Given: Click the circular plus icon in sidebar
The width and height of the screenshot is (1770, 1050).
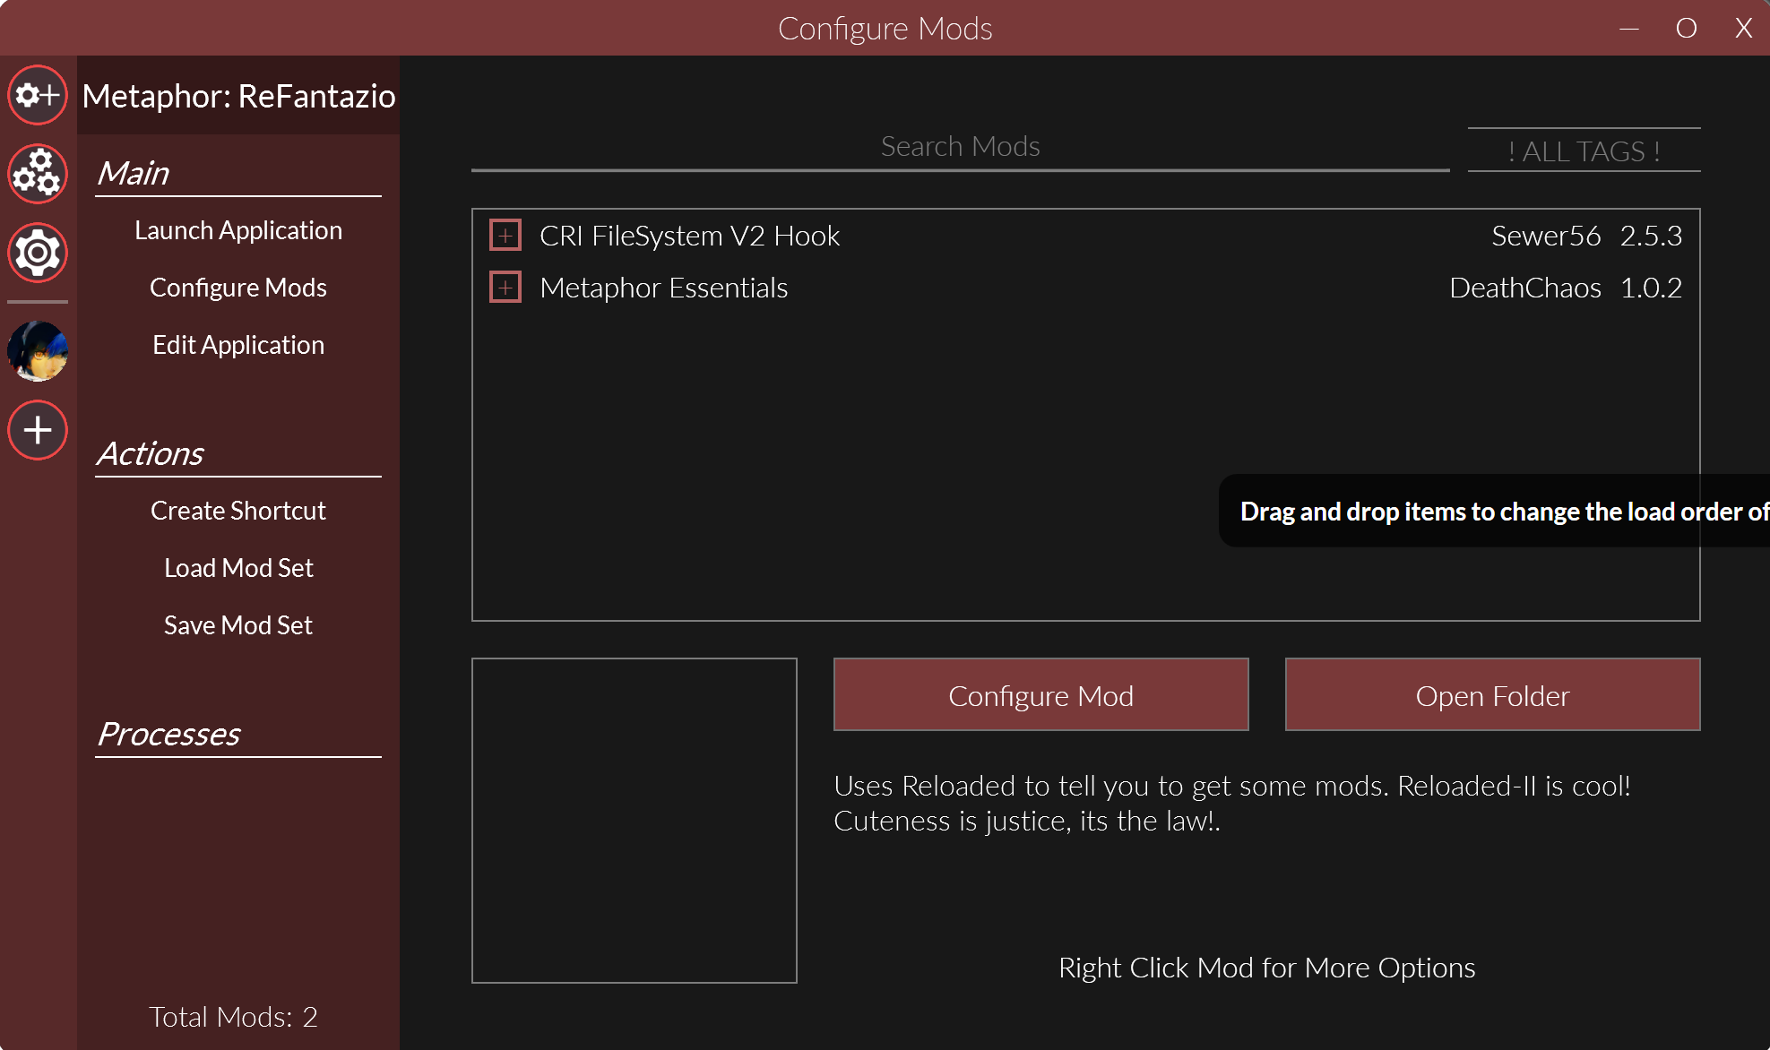Looking at the screenshot, I should [x=38, y=430].
